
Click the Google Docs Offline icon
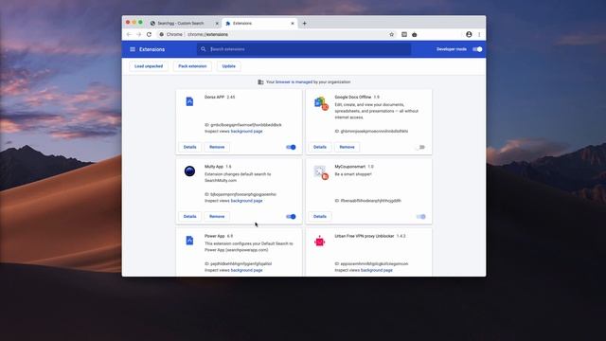point(321,103)
